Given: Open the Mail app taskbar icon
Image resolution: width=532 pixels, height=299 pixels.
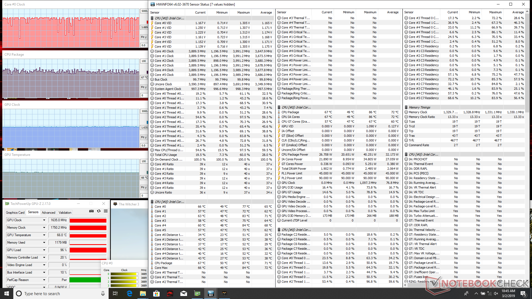Looking at the screenshot, I should coord(183,293).
